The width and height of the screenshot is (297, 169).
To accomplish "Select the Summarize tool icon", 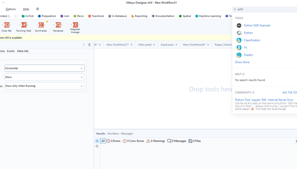I will tap(41, 25).
